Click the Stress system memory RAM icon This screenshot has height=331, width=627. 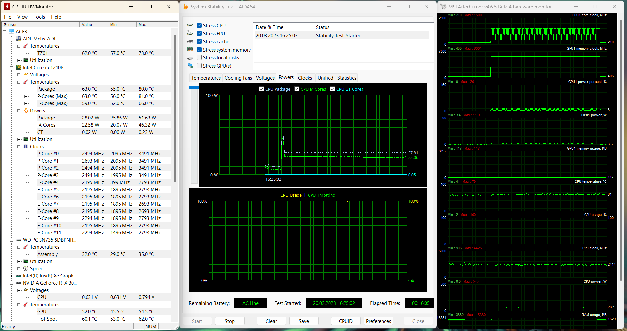click(190, 50)
